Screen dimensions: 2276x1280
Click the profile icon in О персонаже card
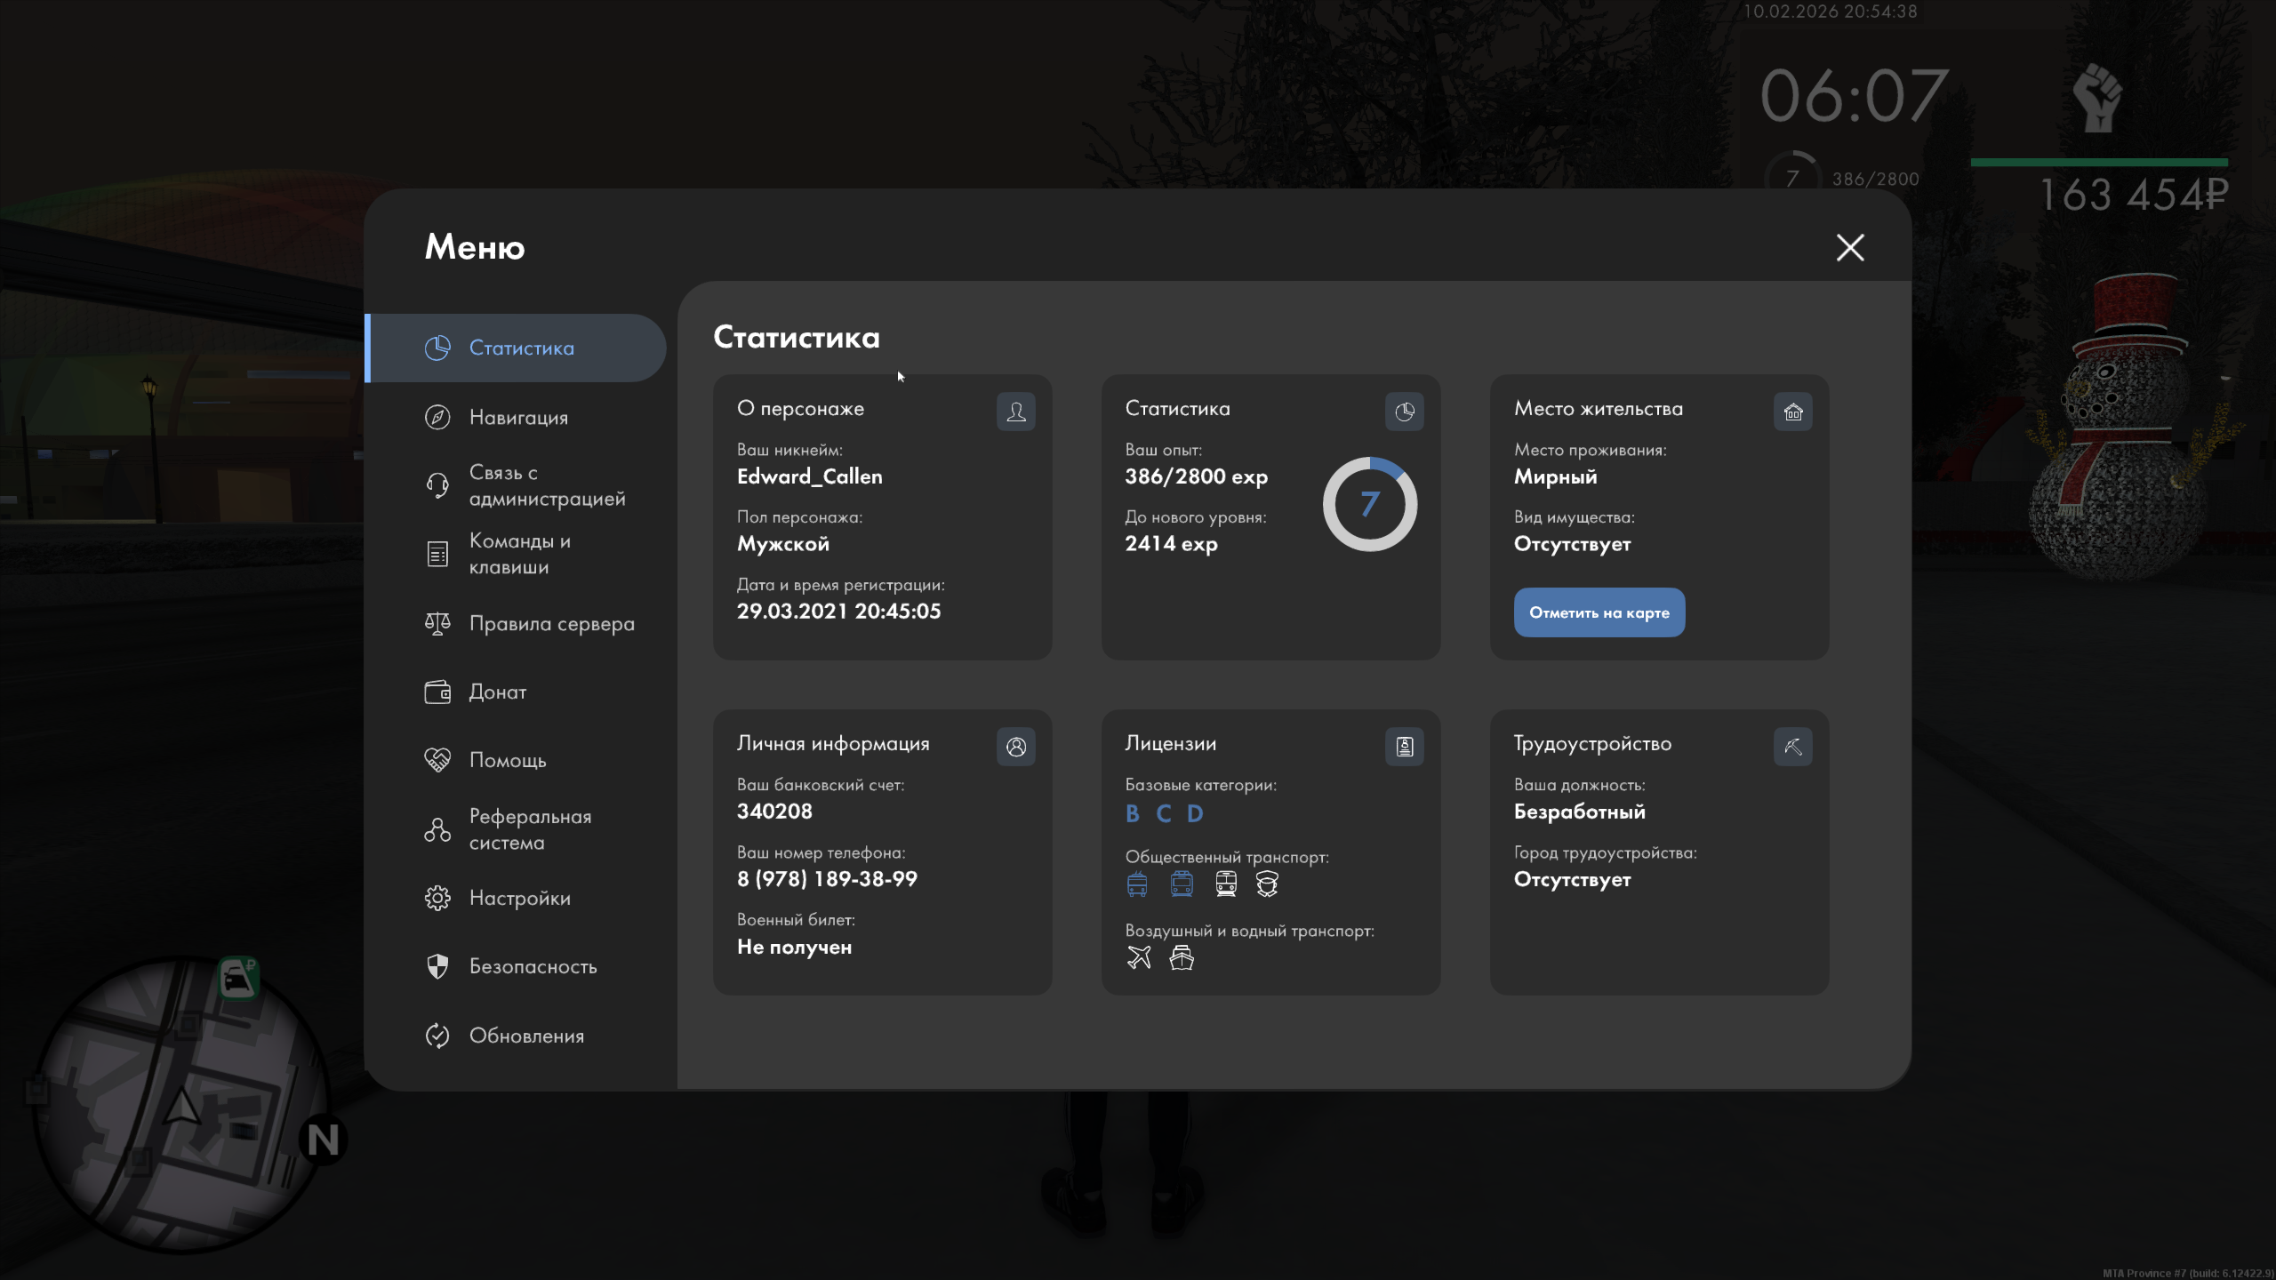click(1015, 412)
